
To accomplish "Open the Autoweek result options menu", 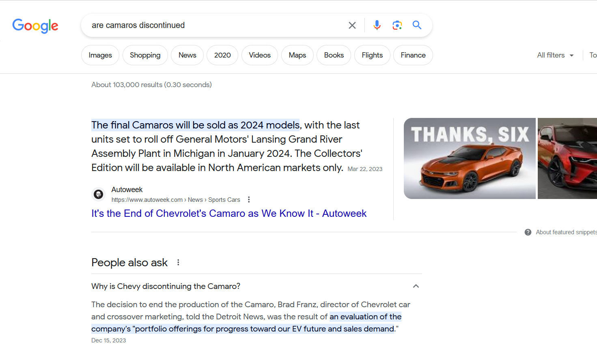I will (x=249, y=199).
